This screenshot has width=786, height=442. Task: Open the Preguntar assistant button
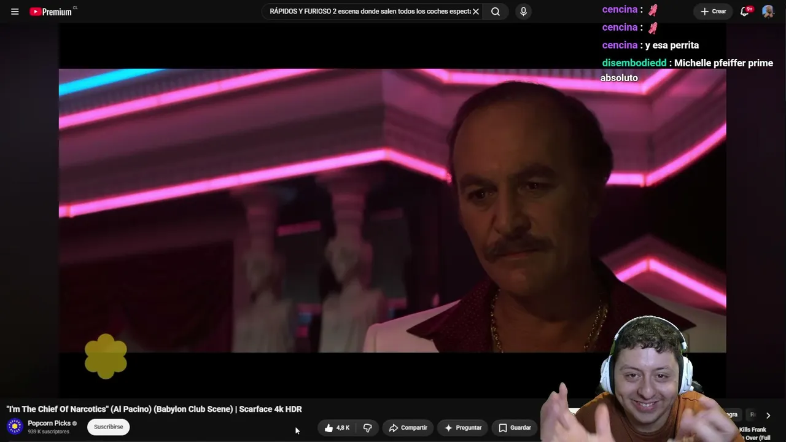point(464,428)
